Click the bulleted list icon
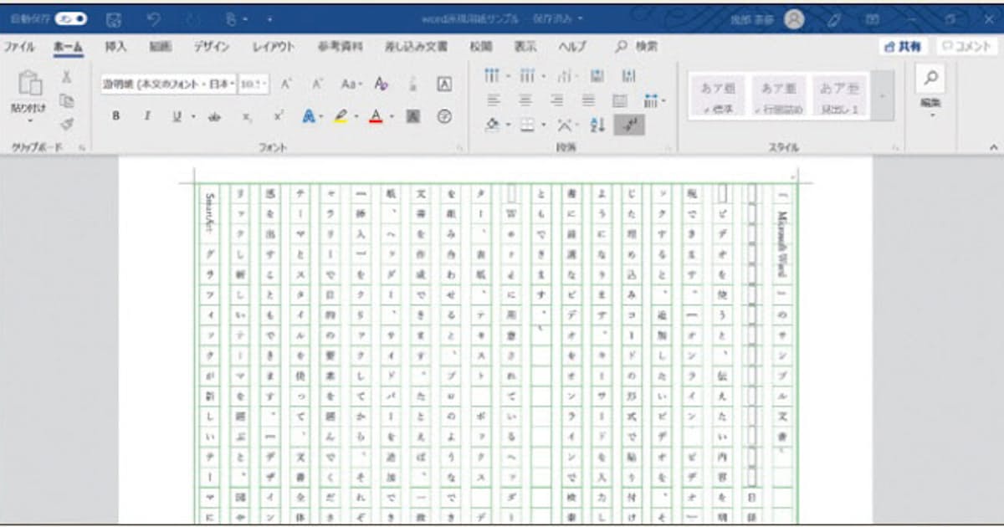 492,74
